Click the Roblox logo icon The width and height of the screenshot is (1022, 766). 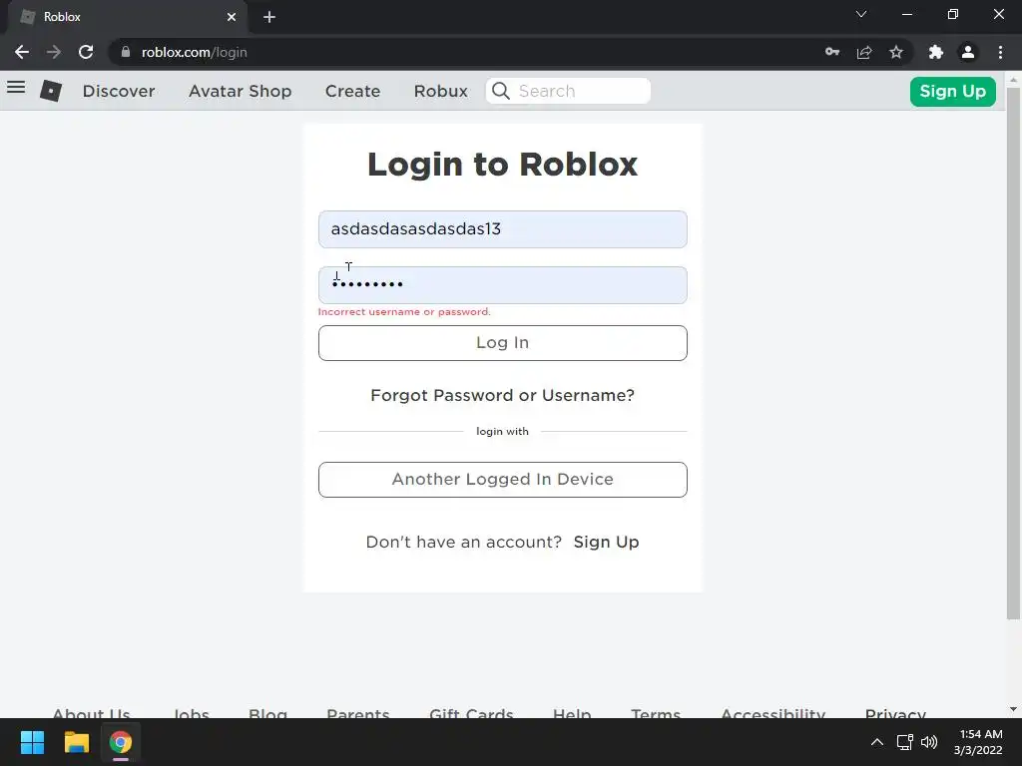click(51, 91)
